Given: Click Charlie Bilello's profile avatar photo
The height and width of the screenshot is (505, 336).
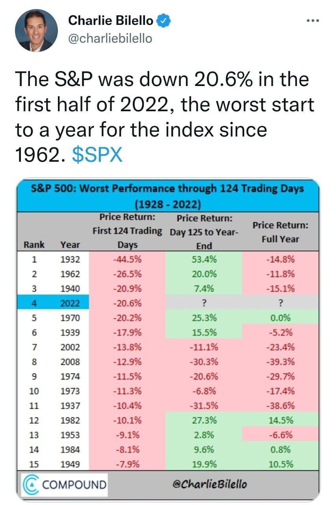Looking at the screenshot, I should click(36, 30).
